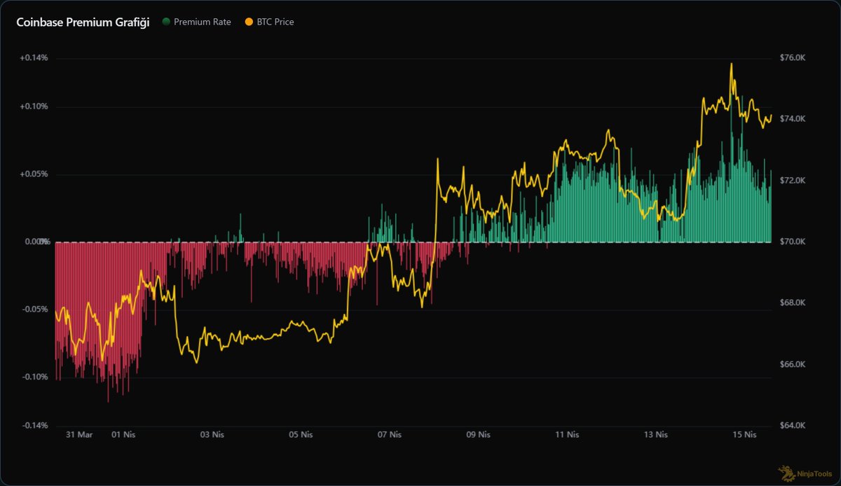Screen dimensions: 841x486
Task: Select the 01 Nis date label
Action: pos(123,435)
